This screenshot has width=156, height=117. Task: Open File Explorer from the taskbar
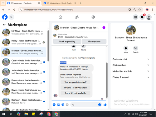[x=26, y=114]
